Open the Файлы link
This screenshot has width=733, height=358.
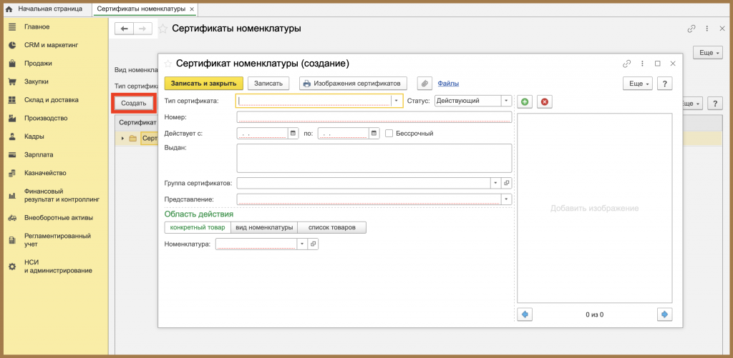[448, 84]
